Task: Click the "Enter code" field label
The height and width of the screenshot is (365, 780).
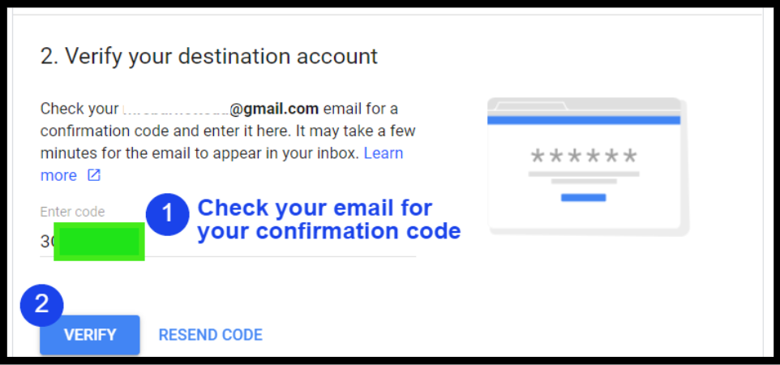Action: tap(72, 212)
